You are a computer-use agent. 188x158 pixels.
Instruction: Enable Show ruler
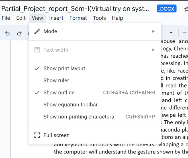[95, 80]
